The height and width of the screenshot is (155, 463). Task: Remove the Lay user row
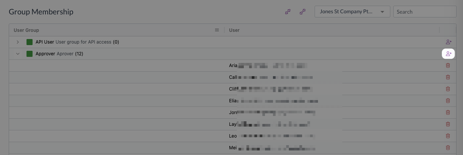click(448, 124)
